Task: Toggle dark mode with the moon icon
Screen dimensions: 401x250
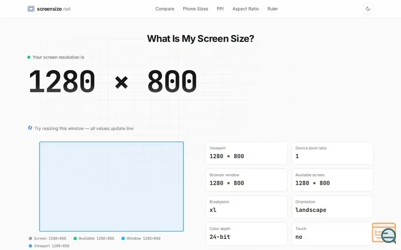Action: (x=368, y=9)
